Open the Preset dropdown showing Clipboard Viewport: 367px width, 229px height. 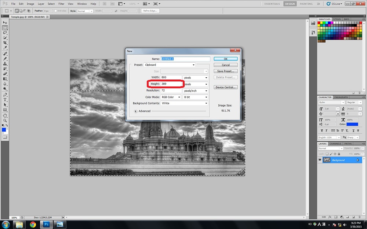click(170, 65)
